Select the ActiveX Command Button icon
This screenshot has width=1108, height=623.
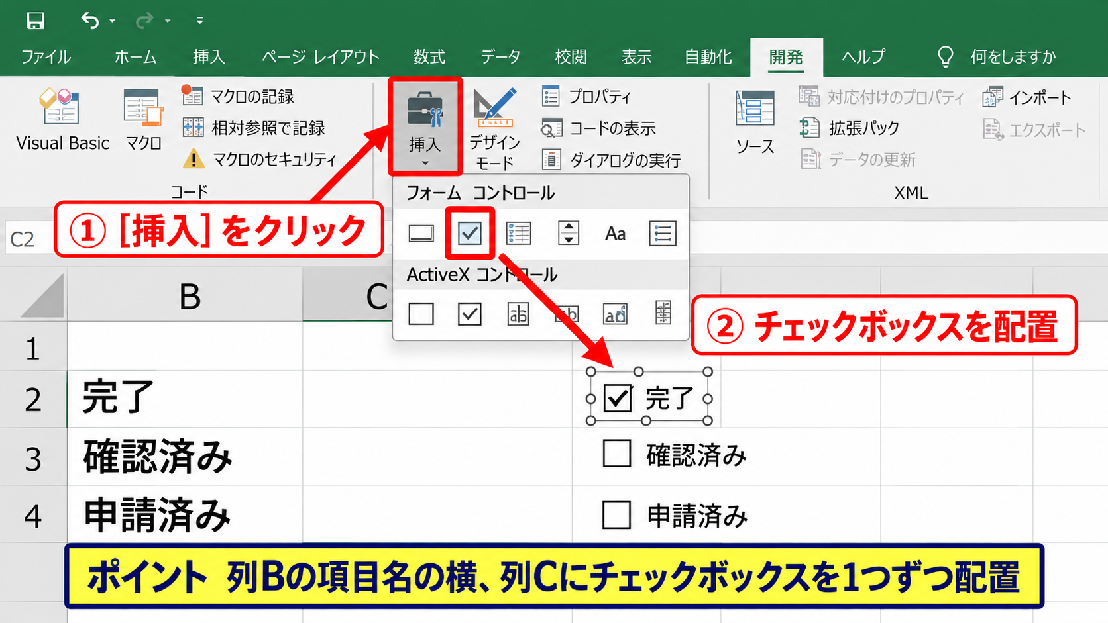point(421,314)
